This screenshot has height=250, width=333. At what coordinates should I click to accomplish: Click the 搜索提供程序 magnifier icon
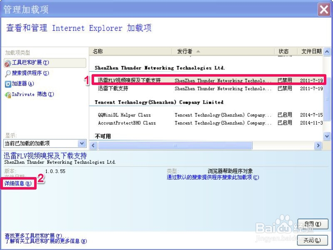(x=7, y=73)
